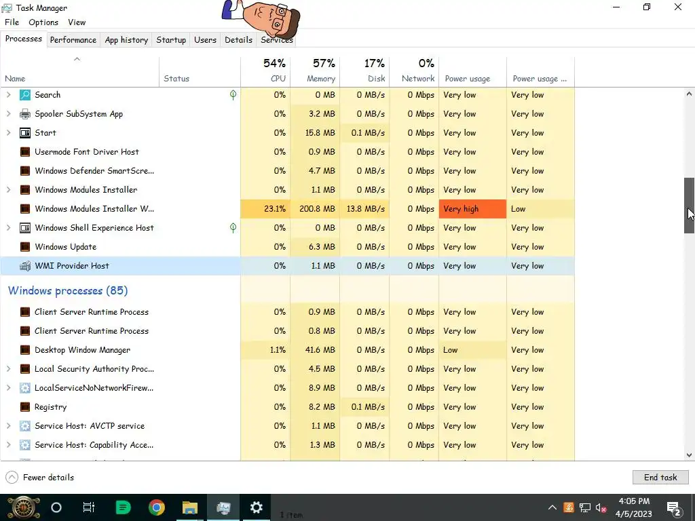Click the LocalServiceNoNetworkFirewall gear icon
This screenshot has height=521, width=695.
coord(25,388)
